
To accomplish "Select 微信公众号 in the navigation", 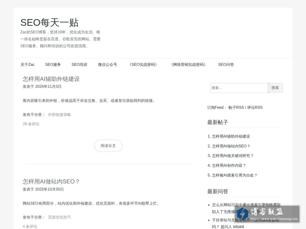I will [x=107, y=65].
